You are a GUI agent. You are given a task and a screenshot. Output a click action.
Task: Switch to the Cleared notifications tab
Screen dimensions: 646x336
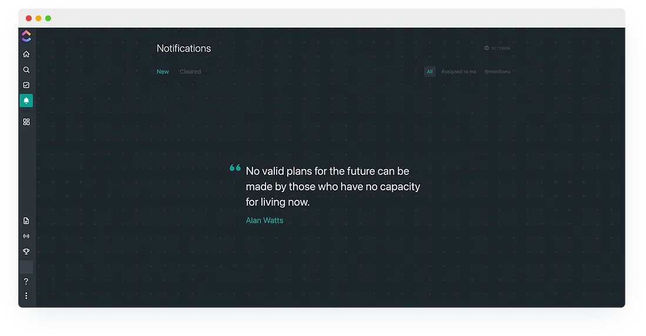(x=190, y=72)
